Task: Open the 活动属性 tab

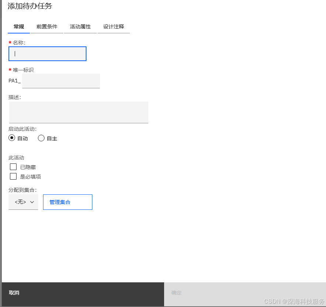Action: click(x=80, y=27)
